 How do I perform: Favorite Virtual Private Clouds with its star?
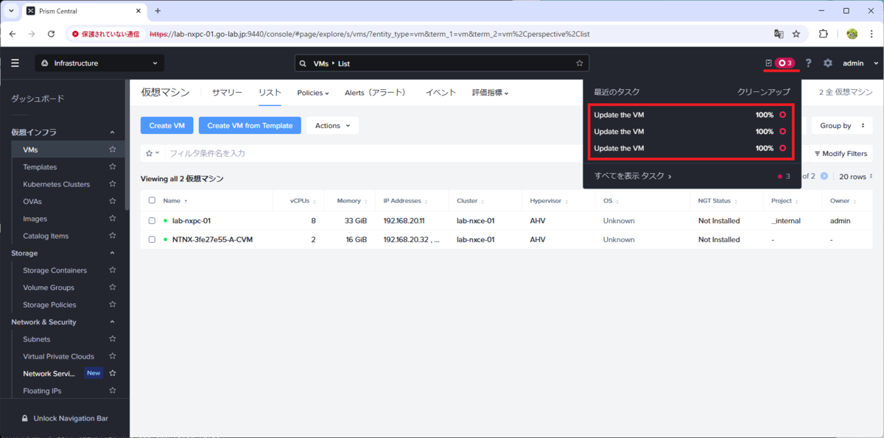(x=113, y=356)
